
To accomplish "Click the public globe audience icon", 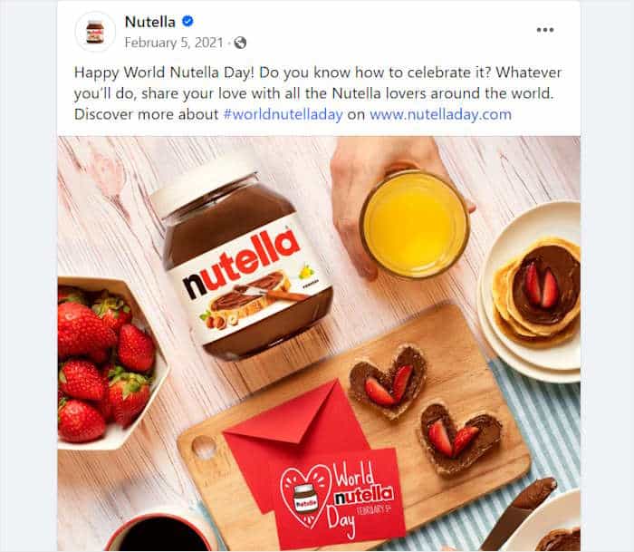I will [240, 43].
